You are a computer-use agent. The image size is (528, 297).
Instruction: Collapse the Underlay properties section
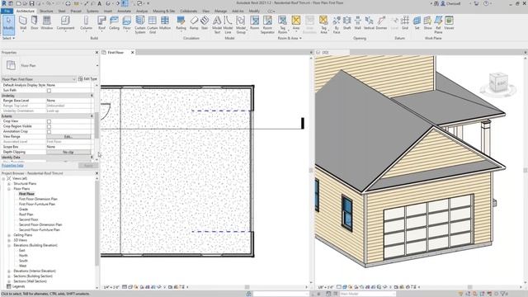point(92,96)
